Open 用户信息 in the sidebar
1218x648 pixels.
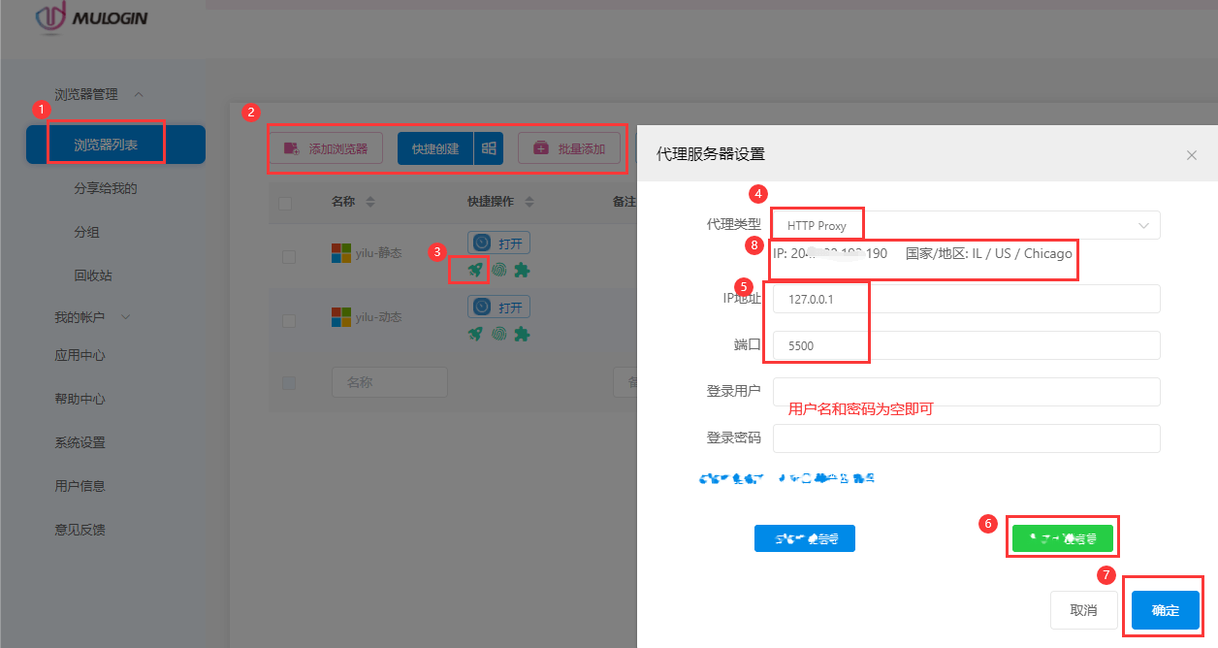pos(80,486)
